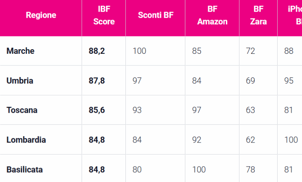Click Basilicata BF Amazon value 100
The height and width of the screenshot is (182, 302).
point(199,170)
